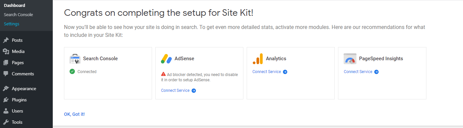
Task: Select Search Console submenu item
Action: tap(18, 14)
